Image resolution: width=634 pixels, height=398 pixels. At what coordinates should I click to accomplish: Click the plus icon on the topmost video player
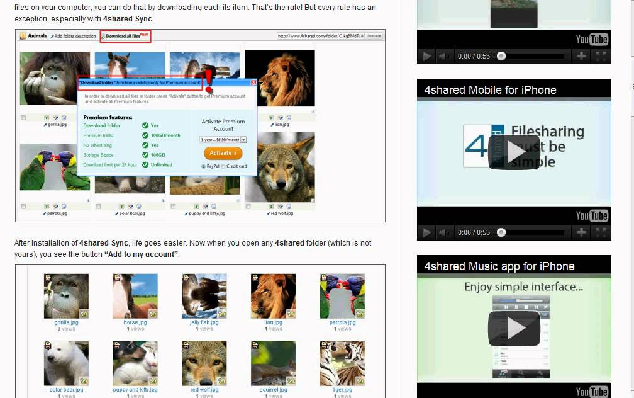(581, 56)
